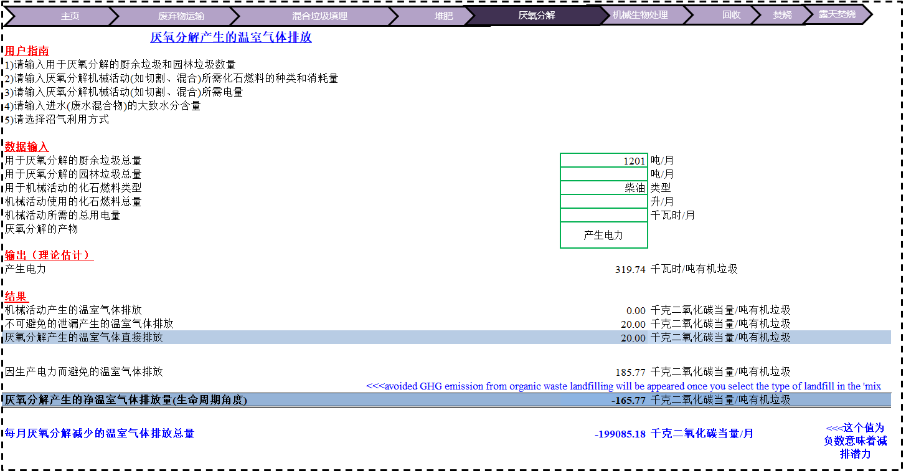Viewport: 906px width, 473px height.
Task: Click the 厌氧分解产生的温室气体排放 title link
Action: pyautogui.click(x=231, y=37)
